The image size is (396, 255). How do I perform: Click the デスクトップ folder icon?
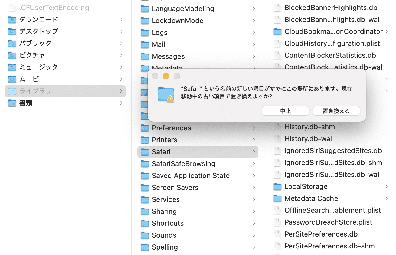pyautogui.click(x=12, y=31)
